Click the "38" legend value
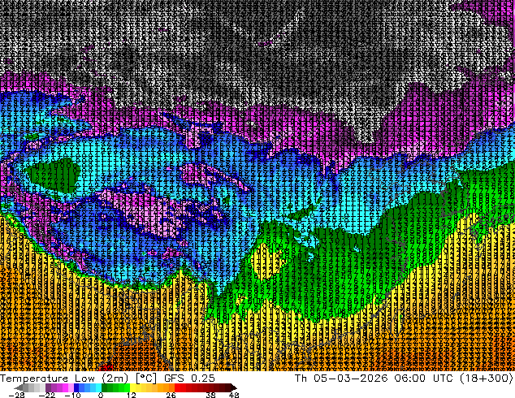 coord(211,395)
